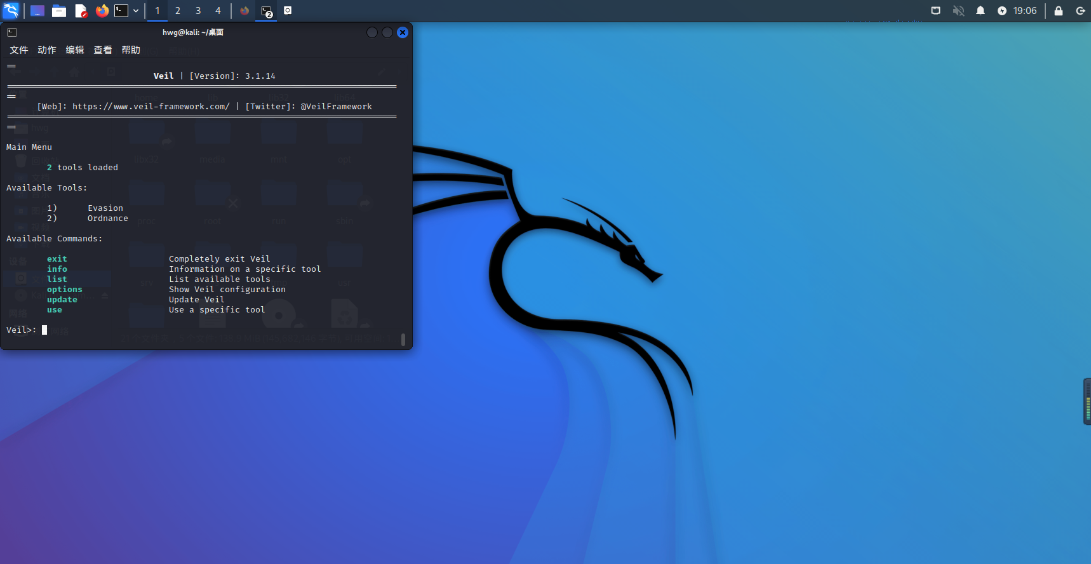The image size is (1091, 564).
Task: Click the veil-framework.com web URL
Action: pyautogui.click(x=151, y=107)
